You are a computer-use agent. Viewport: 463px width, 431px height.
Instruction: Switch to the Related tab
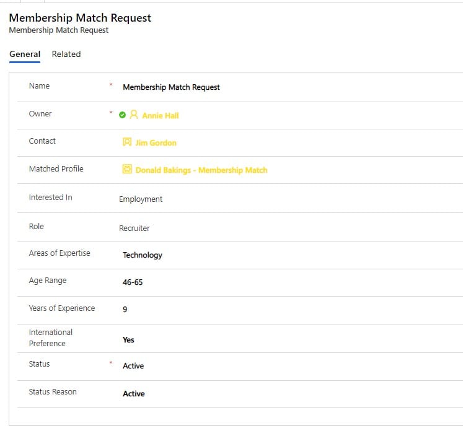tap(66, 54)
